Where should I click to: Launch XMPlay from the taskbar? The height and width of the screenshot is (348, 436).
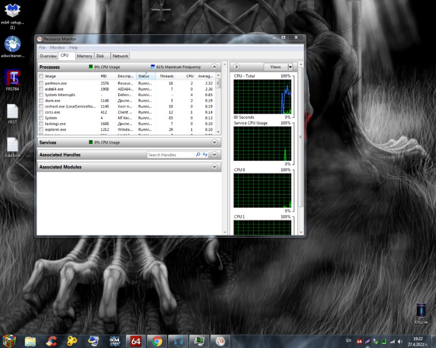pyautogui.click(x=114, y=342)
